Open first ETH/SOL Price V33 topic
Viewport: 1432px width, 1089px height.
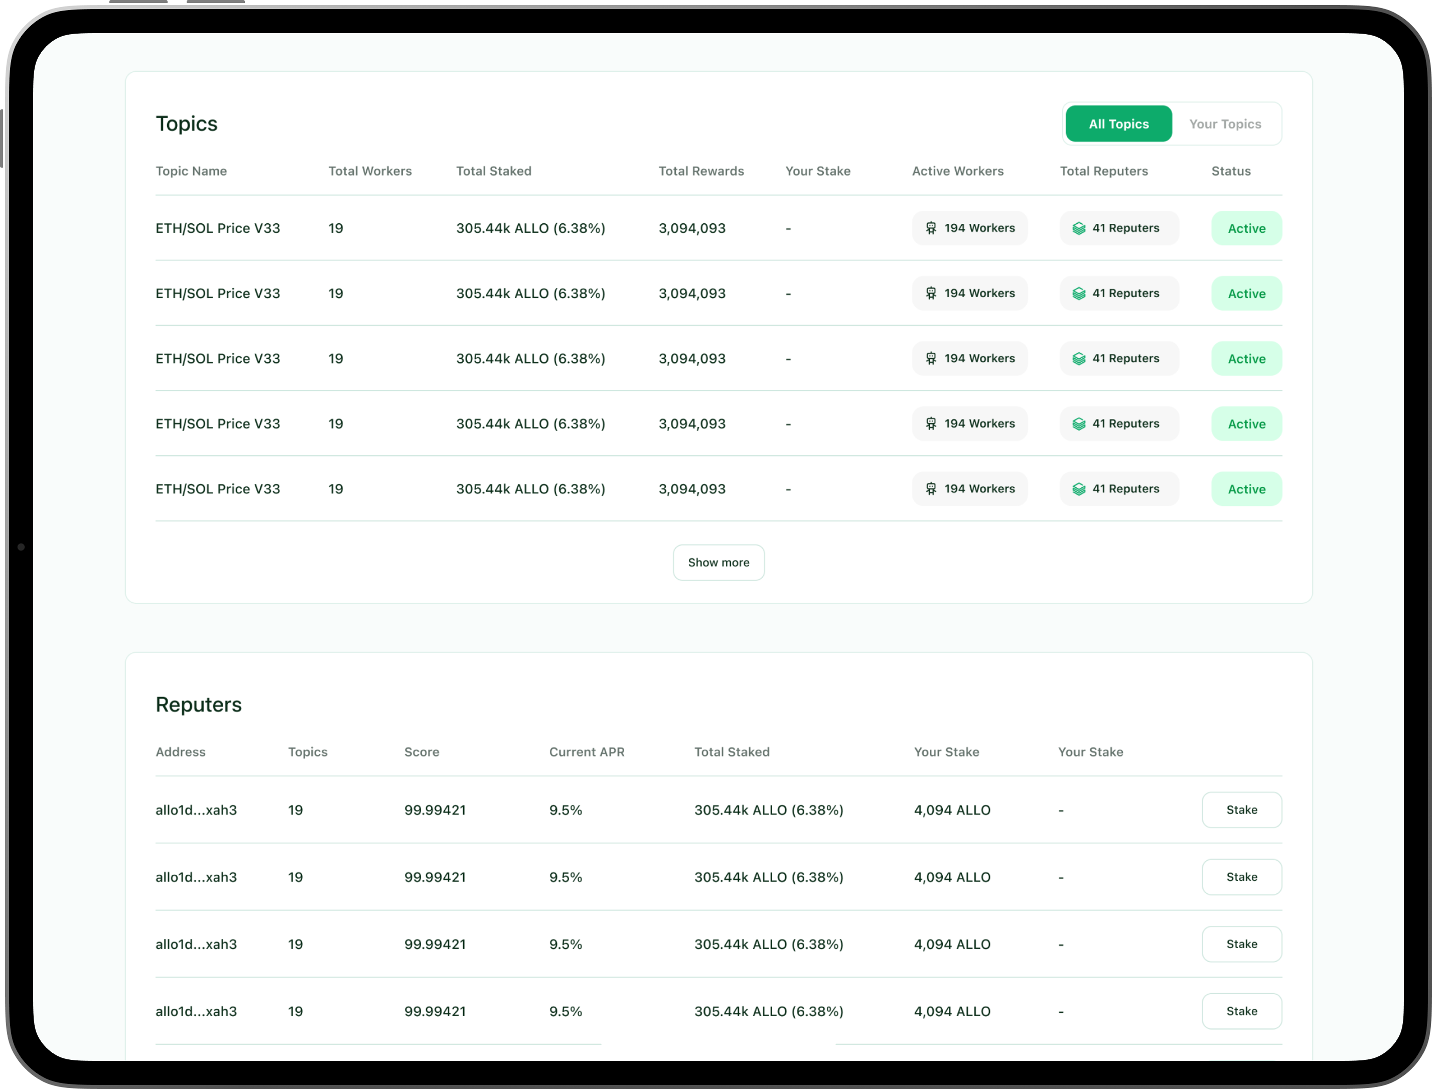218,228
